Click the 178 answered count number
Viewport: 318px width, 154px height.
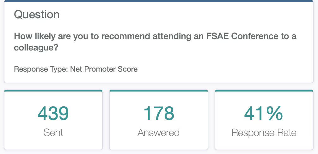coord(159,114)
